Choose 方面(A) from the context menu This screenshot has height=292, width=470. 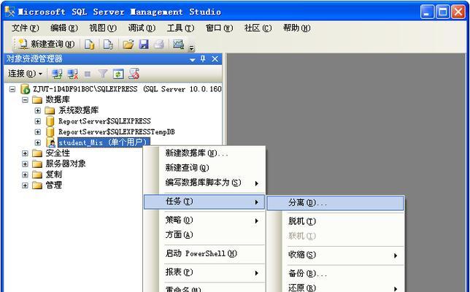pyautogui.click(x=204, y=235)
